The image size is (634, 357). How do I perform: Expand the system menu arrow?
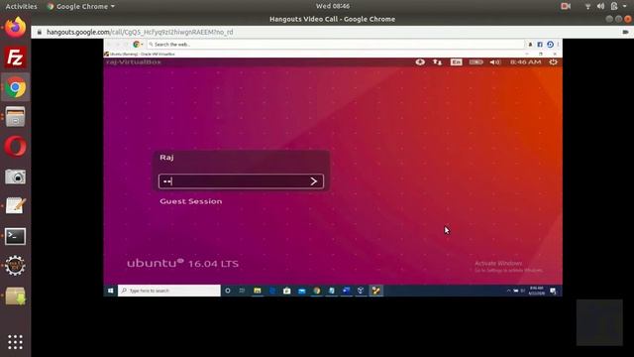point(625,7)
